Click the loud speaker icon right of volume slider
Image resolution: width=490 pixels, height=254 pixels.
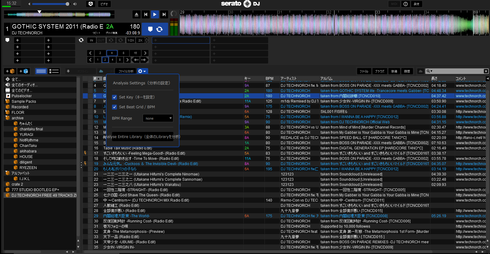pos(75,4)
